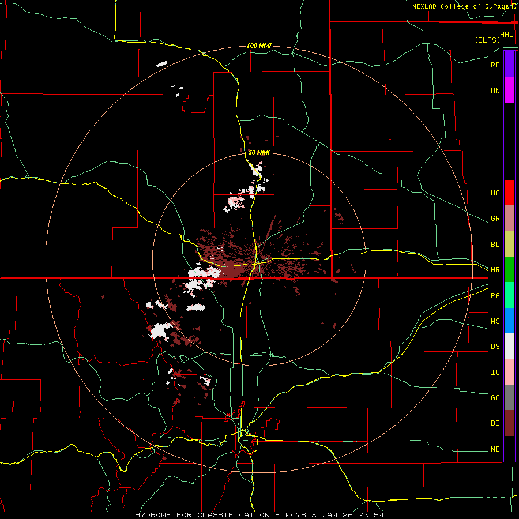Click the GC gray legend swatch
This screenshot has width=519, height=519.
pos(509,397)
